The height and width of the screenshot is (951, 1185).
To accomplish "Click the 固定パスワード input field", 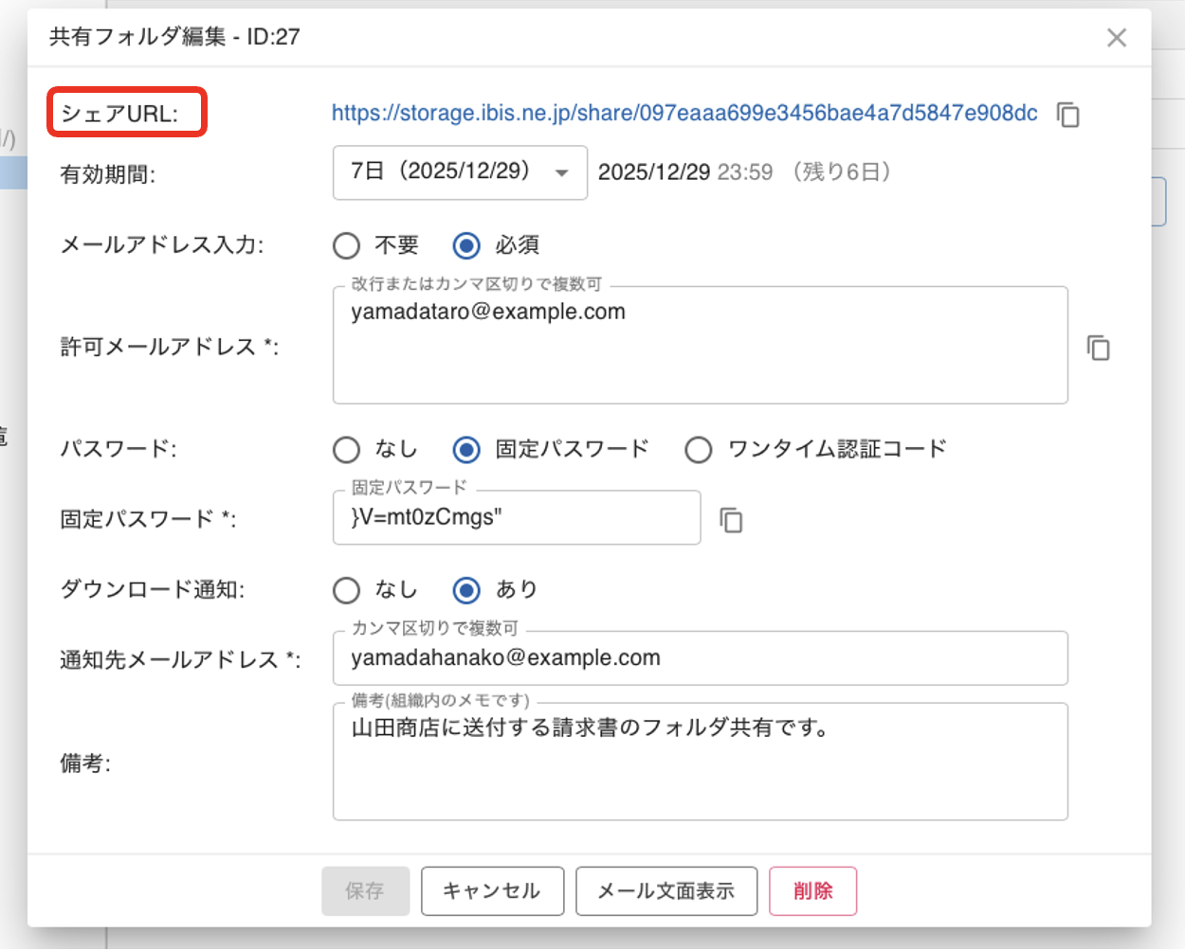I will [517, 518].
